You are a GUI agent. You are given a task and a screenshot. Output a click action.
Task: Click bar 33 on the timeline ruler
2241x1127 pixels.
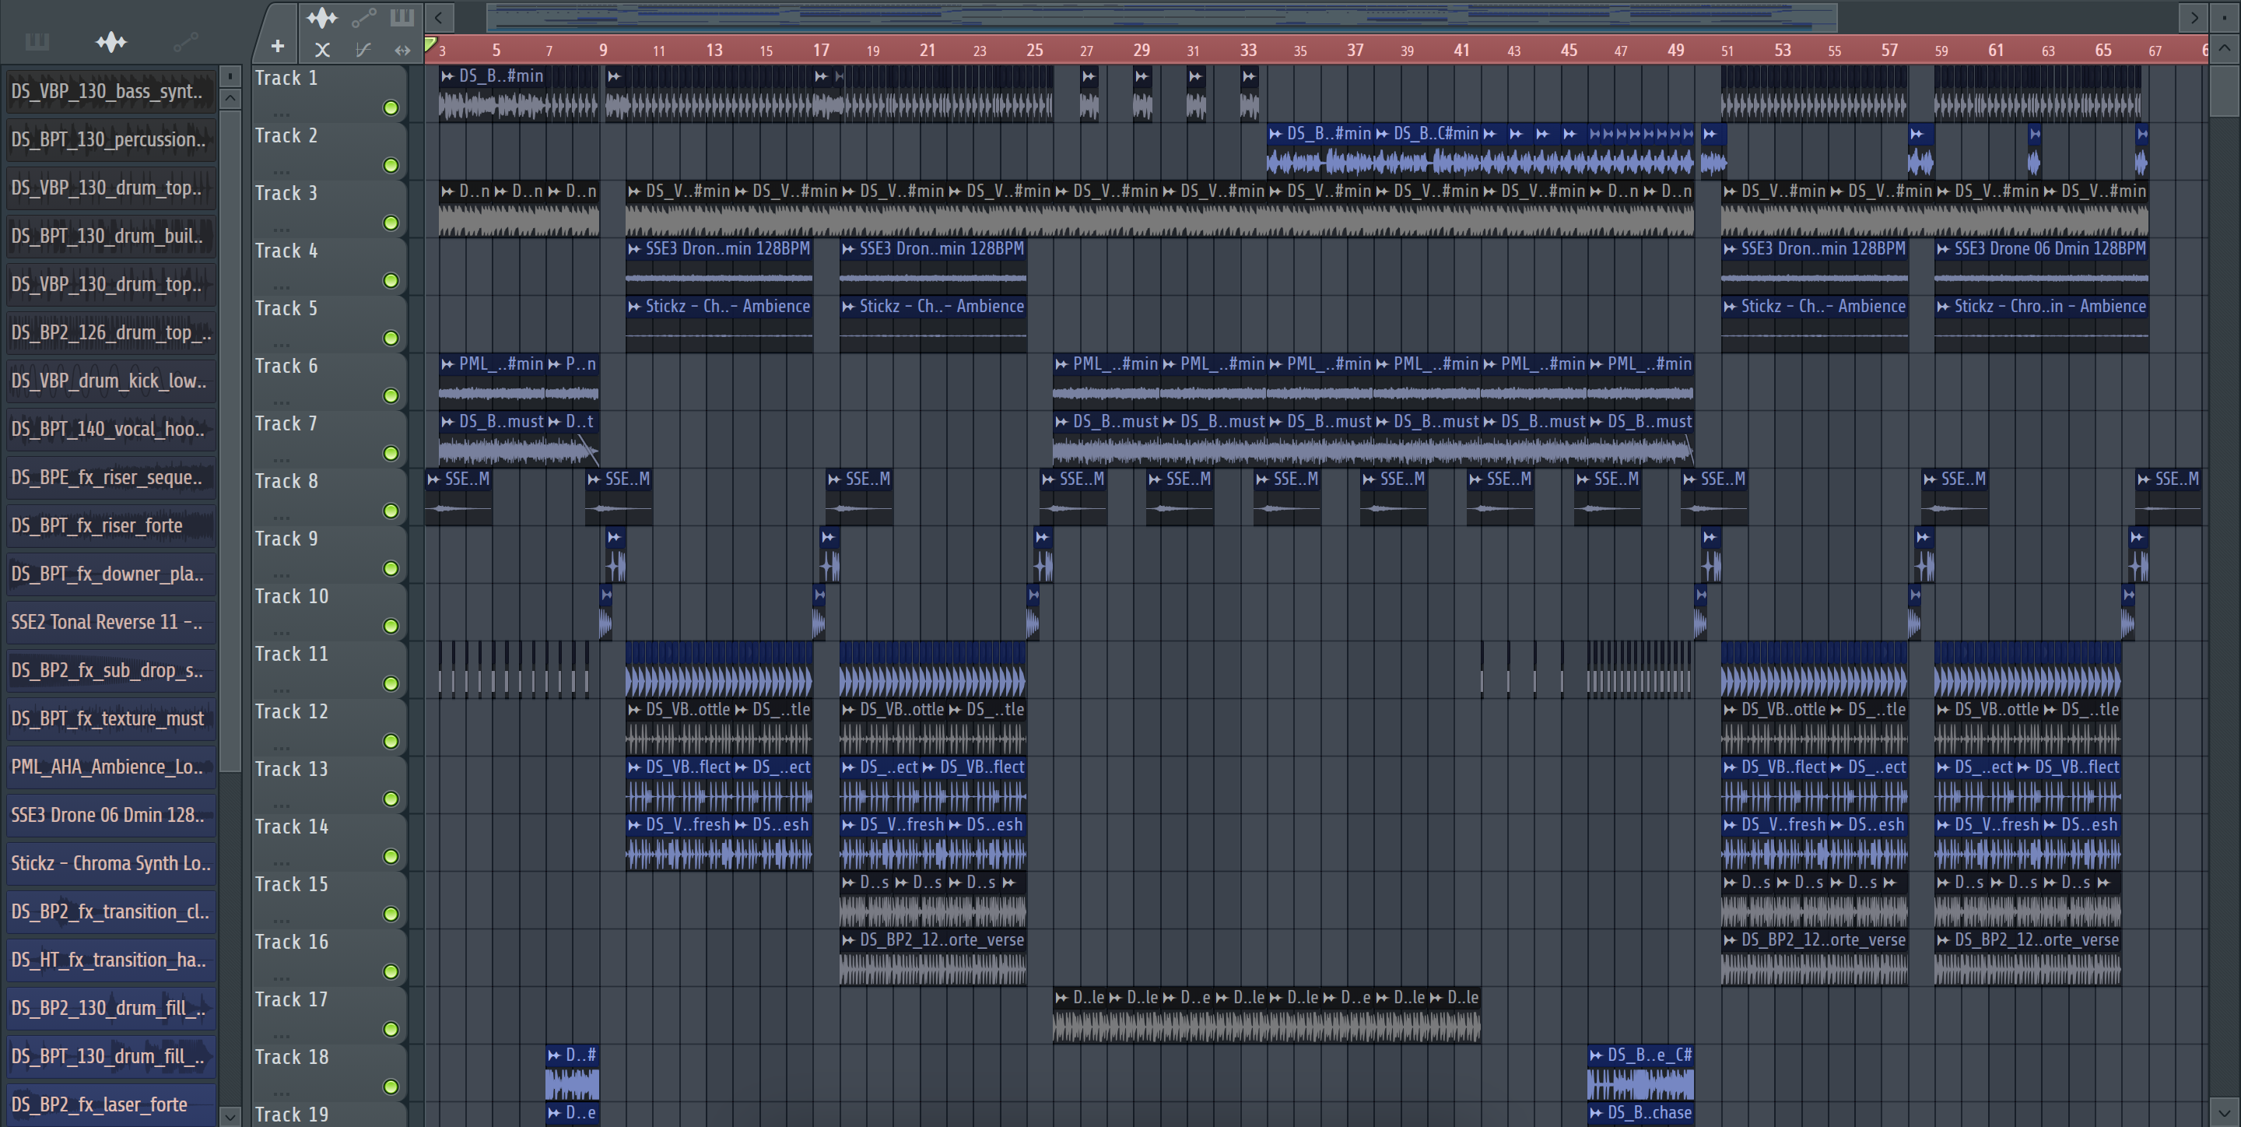click(x=1248, y=51)
